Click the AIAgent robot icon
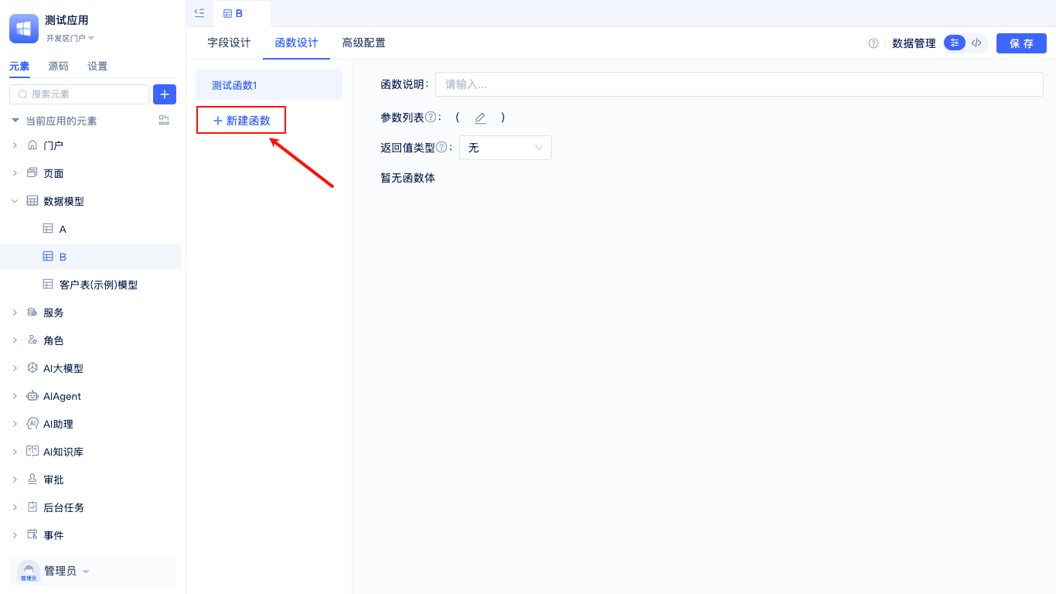1056x594 pixels. 32,395
